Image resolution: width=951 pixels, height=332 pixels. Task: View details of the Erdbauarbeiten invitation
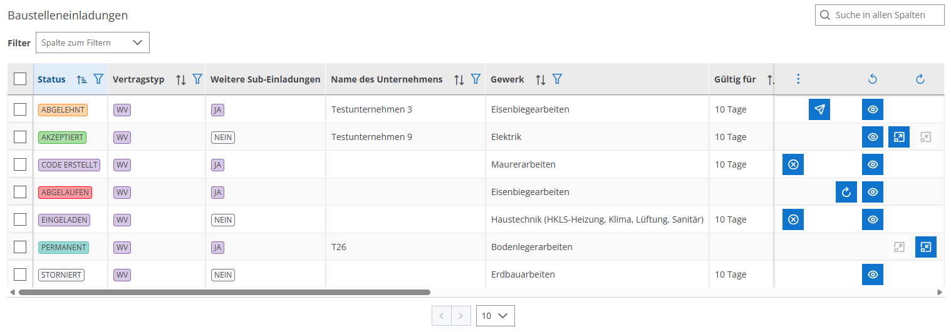point(872,274)
